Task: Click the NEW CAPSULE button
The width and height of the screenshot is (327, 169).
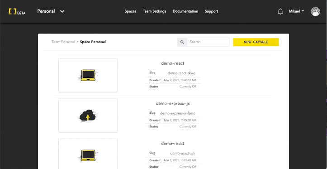Action: [x=256, y=42]
